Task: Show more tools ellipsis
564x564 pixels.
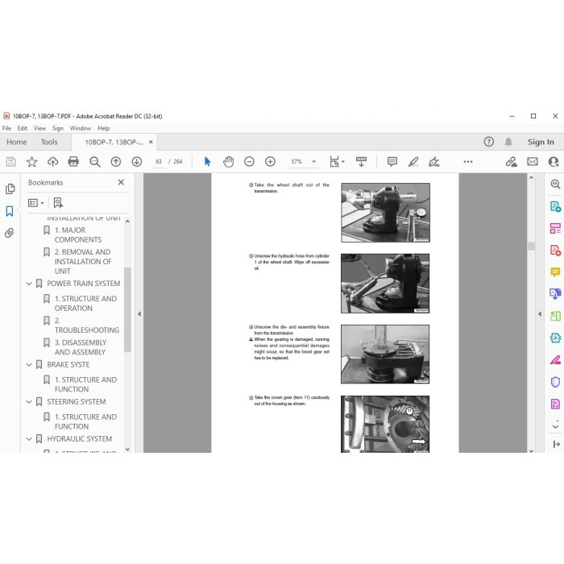Action: (468, 162)
